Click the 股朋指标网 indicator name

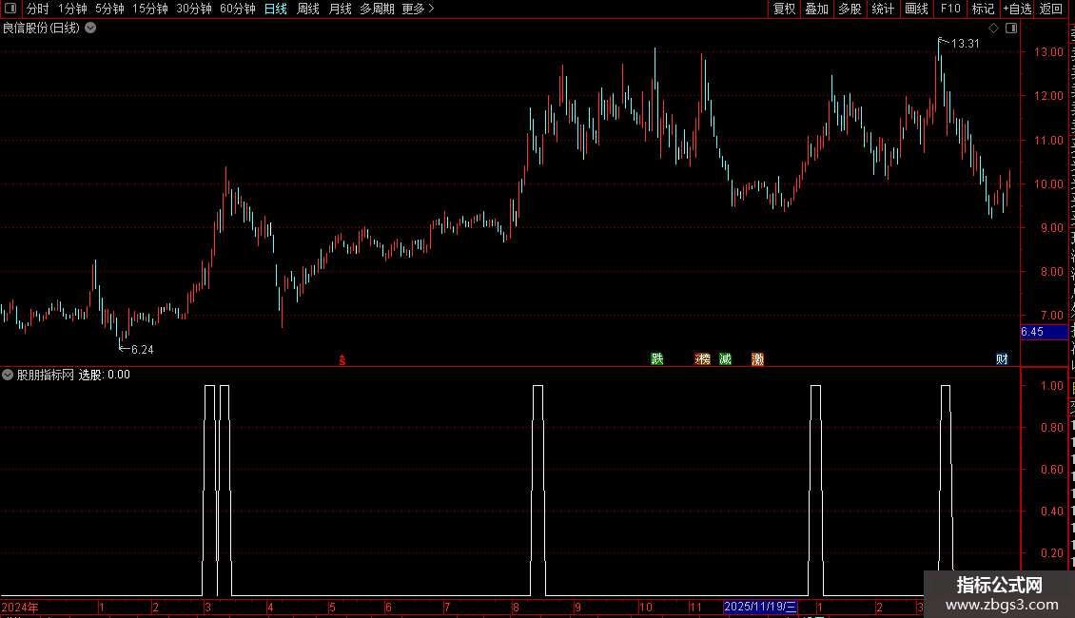46,375
